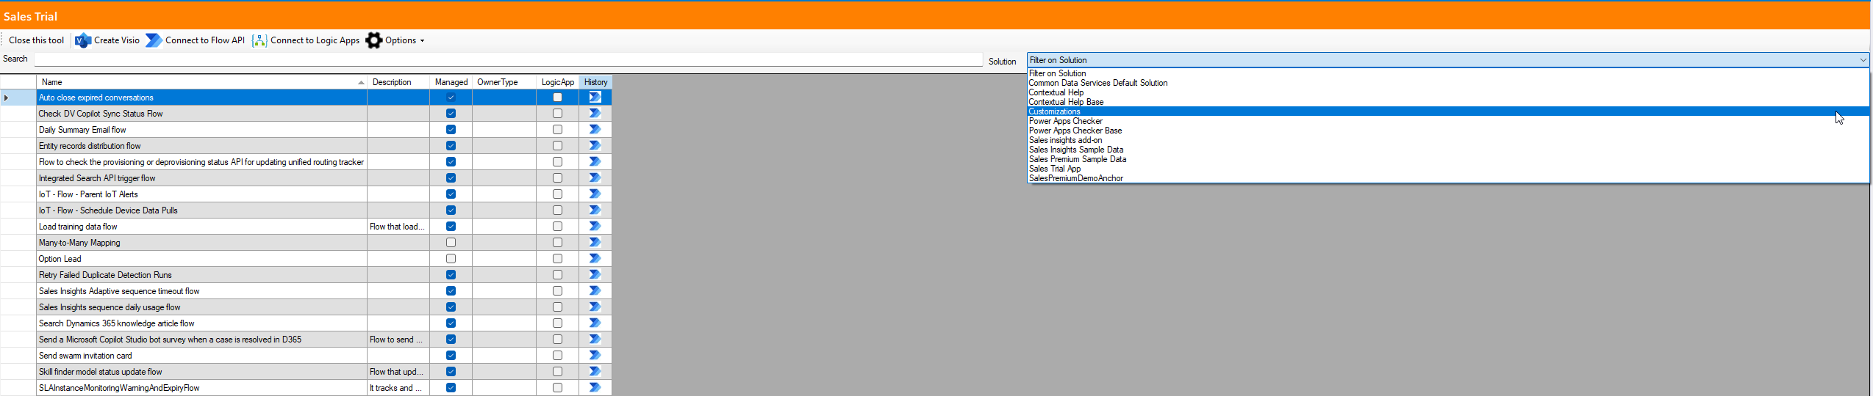1873x396 pixels.
Task: Click Sales Trial title bar text
Action: pyautogui.click(x=30, y=16)
